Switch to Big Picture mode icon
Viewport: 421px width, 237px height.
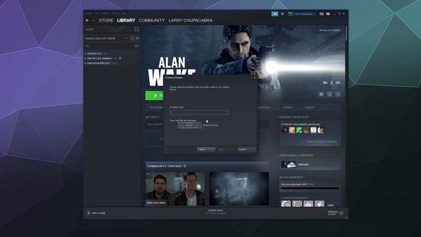click(x=328, y=14)
